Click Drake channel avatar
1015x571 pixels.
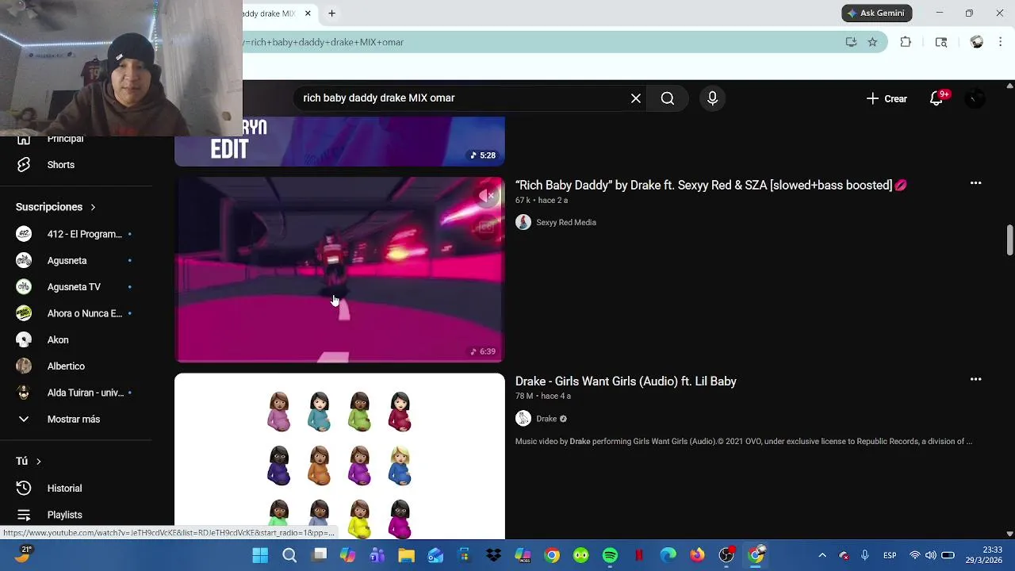[x=523, y=419]
